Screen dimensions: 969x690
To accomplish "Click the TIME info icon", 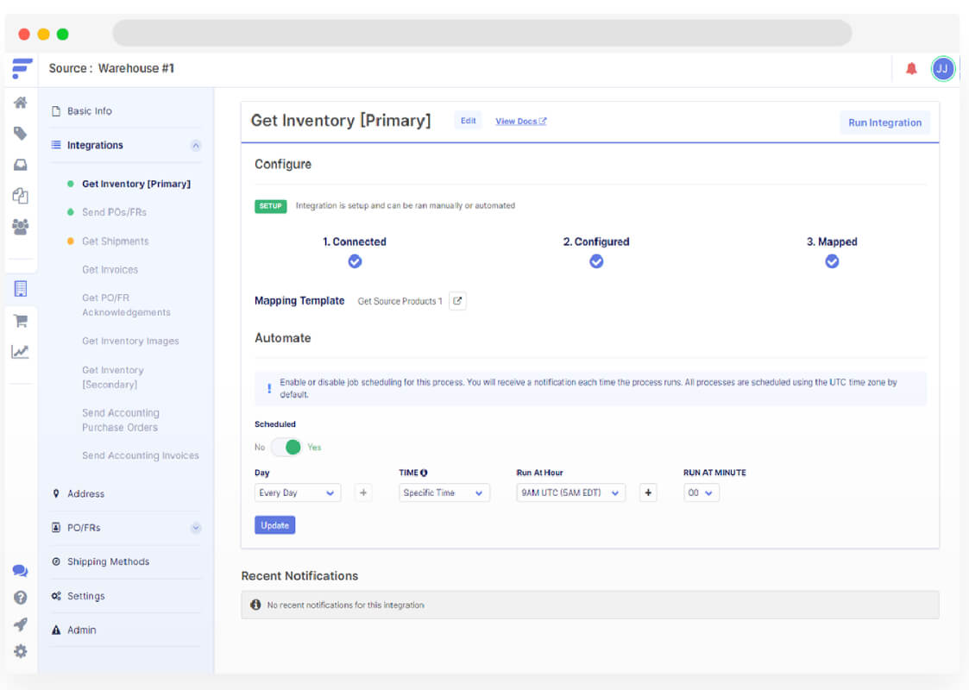I will click(x=424, y=473).
